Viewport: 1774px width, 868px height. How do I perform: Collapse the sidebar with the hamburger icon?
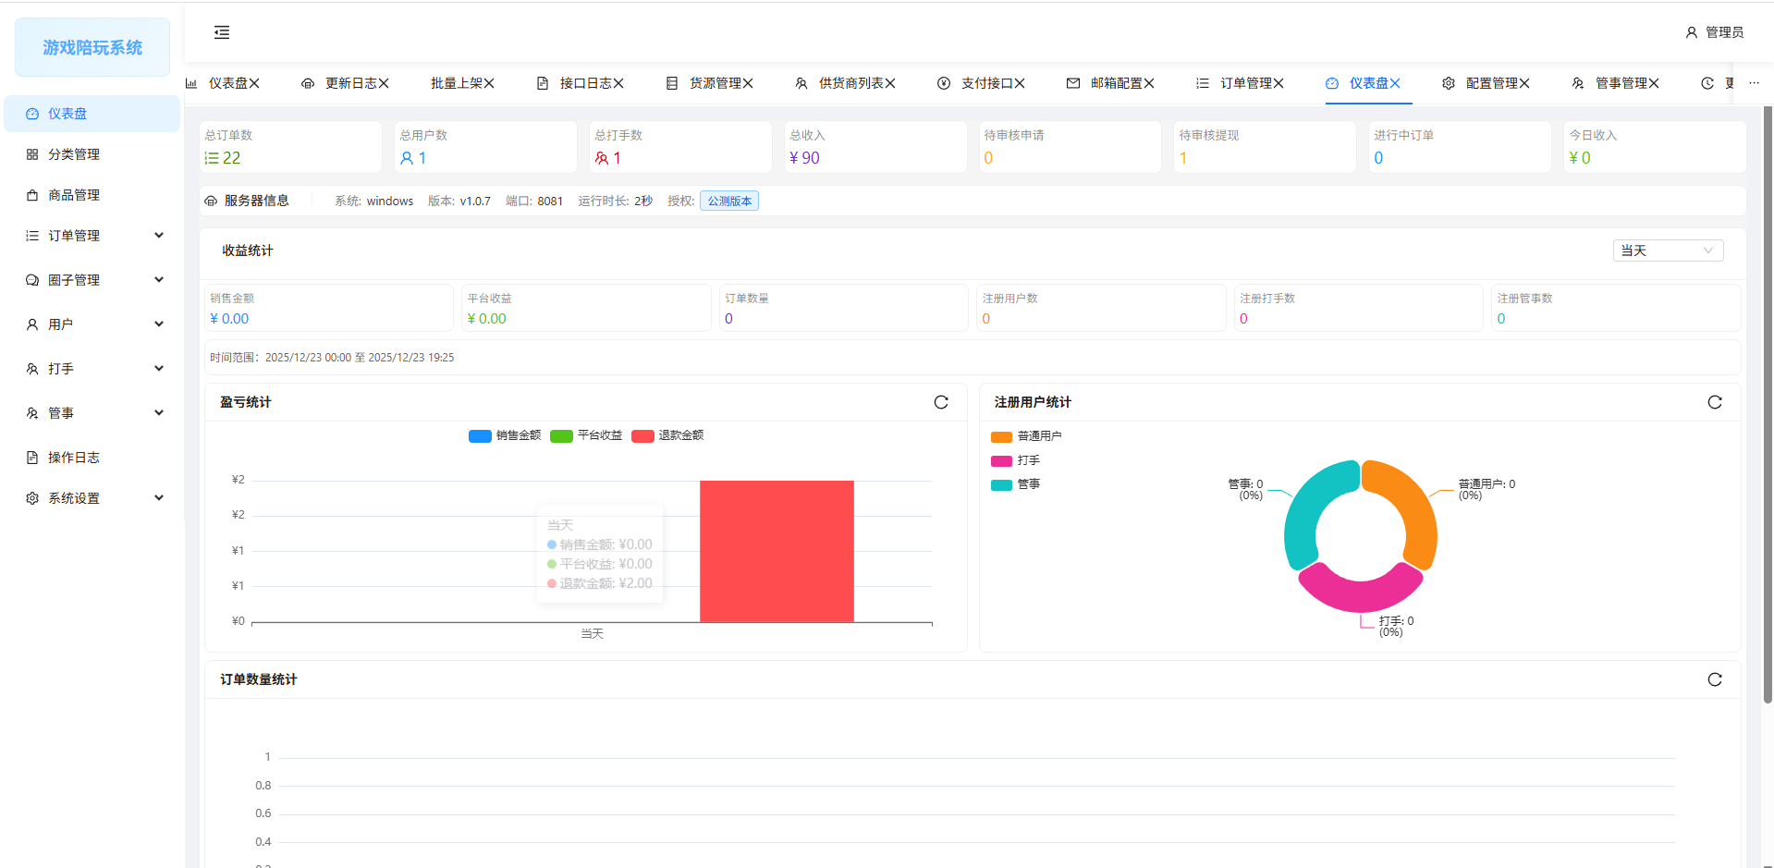pyautogui.click(x=222, y=32)
